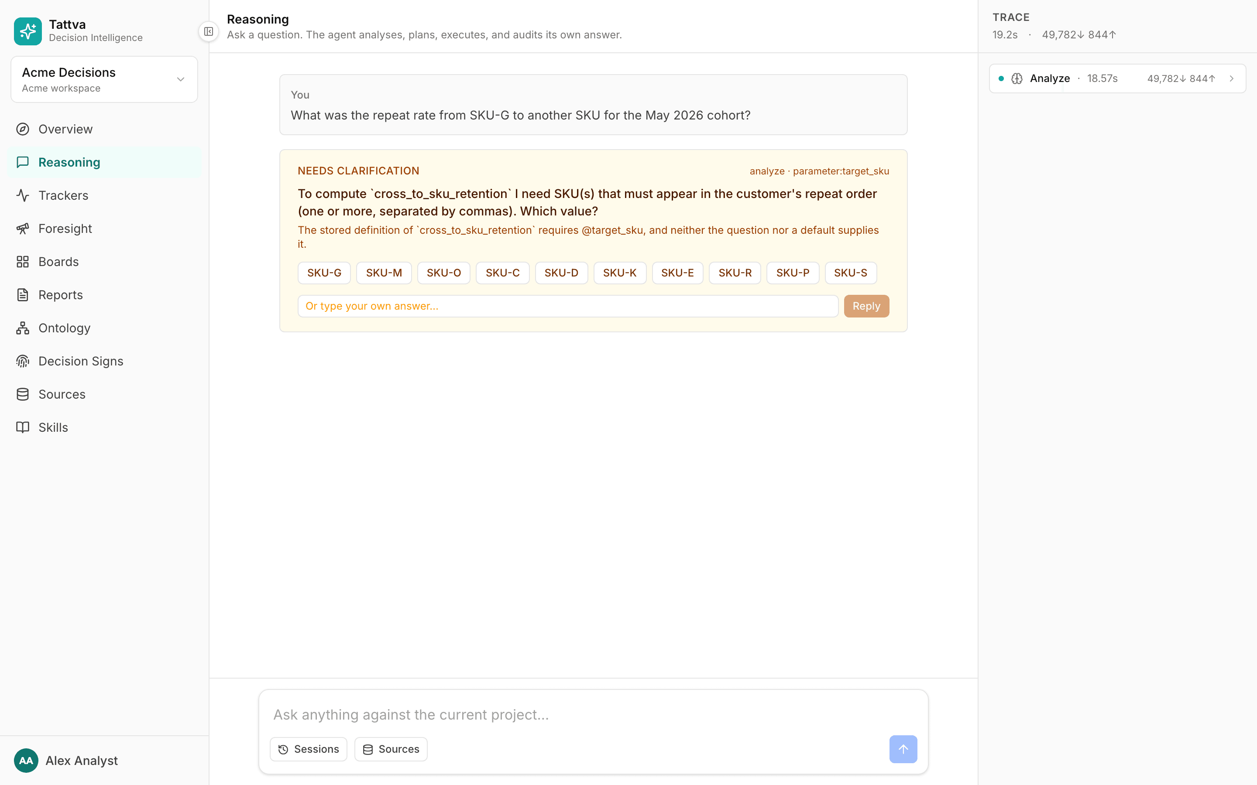Click the Boards grid icon

coord(23,262)
